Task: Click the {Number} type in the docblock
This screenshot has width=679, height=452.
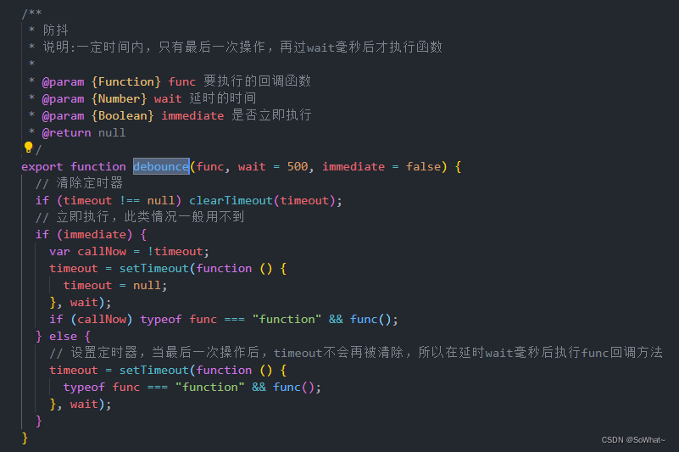Action: coord(120,98)
